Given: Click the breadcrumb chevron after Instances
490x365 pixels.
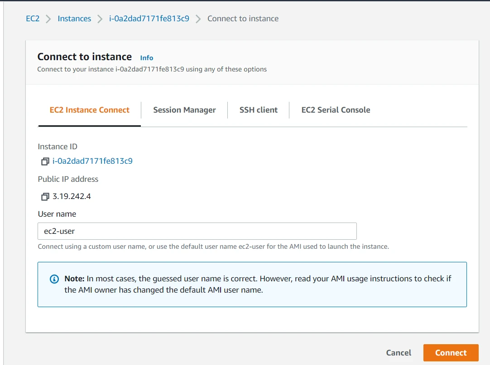Looking at the screenshot, I should [99, 19].
